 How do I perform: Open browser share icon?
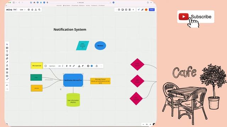148,2
